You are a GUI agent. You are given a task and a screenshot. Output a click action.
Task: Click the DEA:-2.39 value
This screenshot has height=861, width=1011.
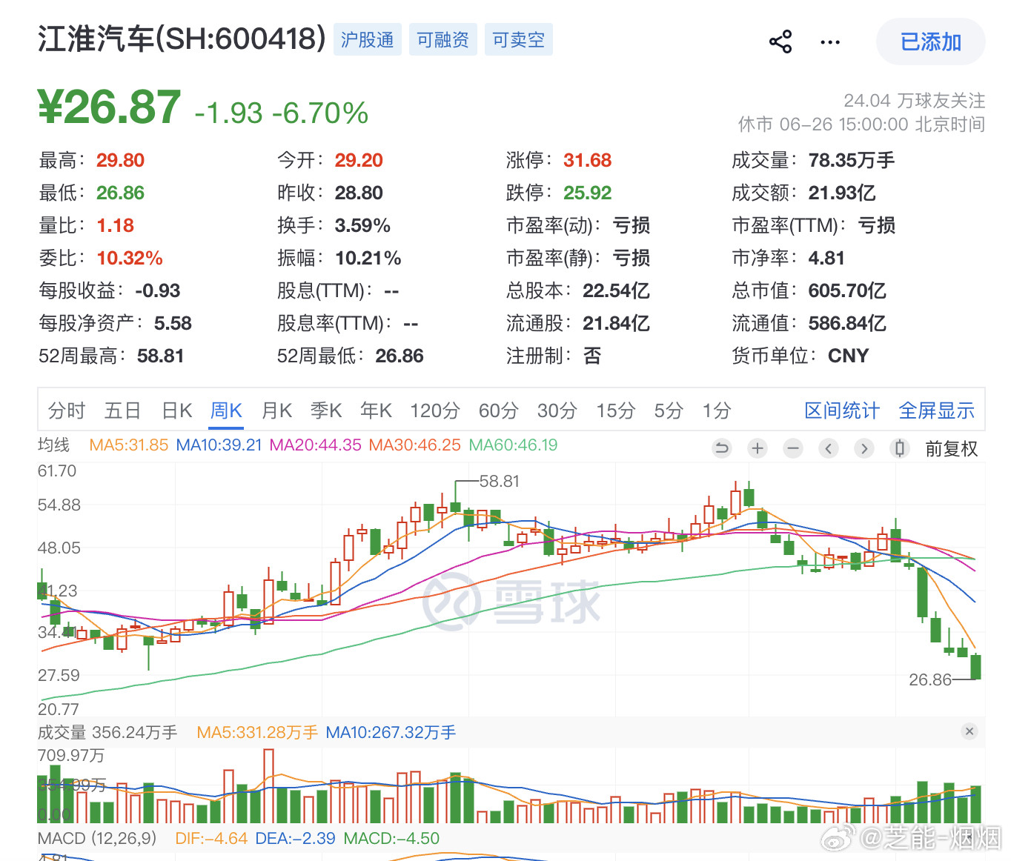pyautogui.click(x=295, y=839)
